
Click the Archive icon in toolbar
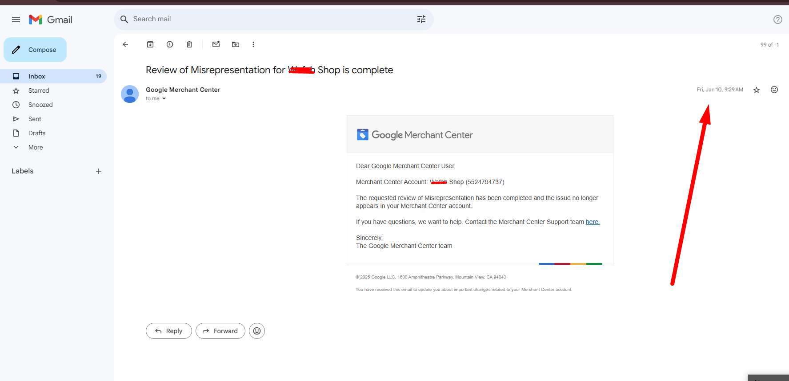pyautogui.click(x=150, y=44)
